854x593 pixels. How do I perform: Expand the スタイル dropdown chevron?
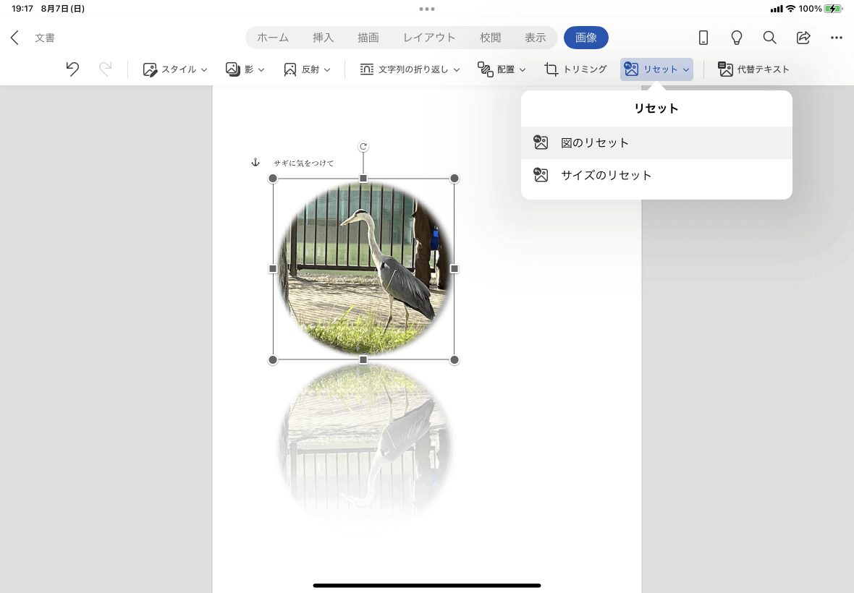(x=203, y=69)
